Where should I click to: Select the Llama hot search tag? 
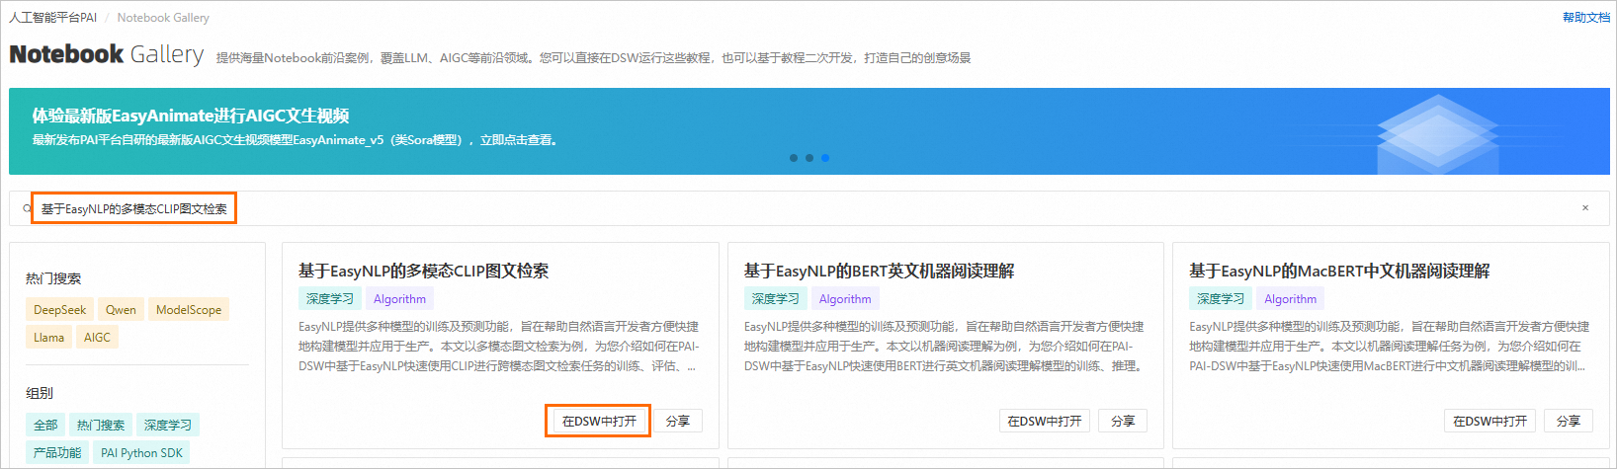click(48, 337)
